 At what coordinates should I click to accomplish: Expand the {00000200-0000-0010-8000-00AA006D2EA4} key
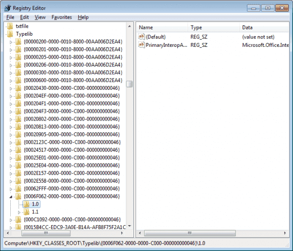[x=11, y=42]
